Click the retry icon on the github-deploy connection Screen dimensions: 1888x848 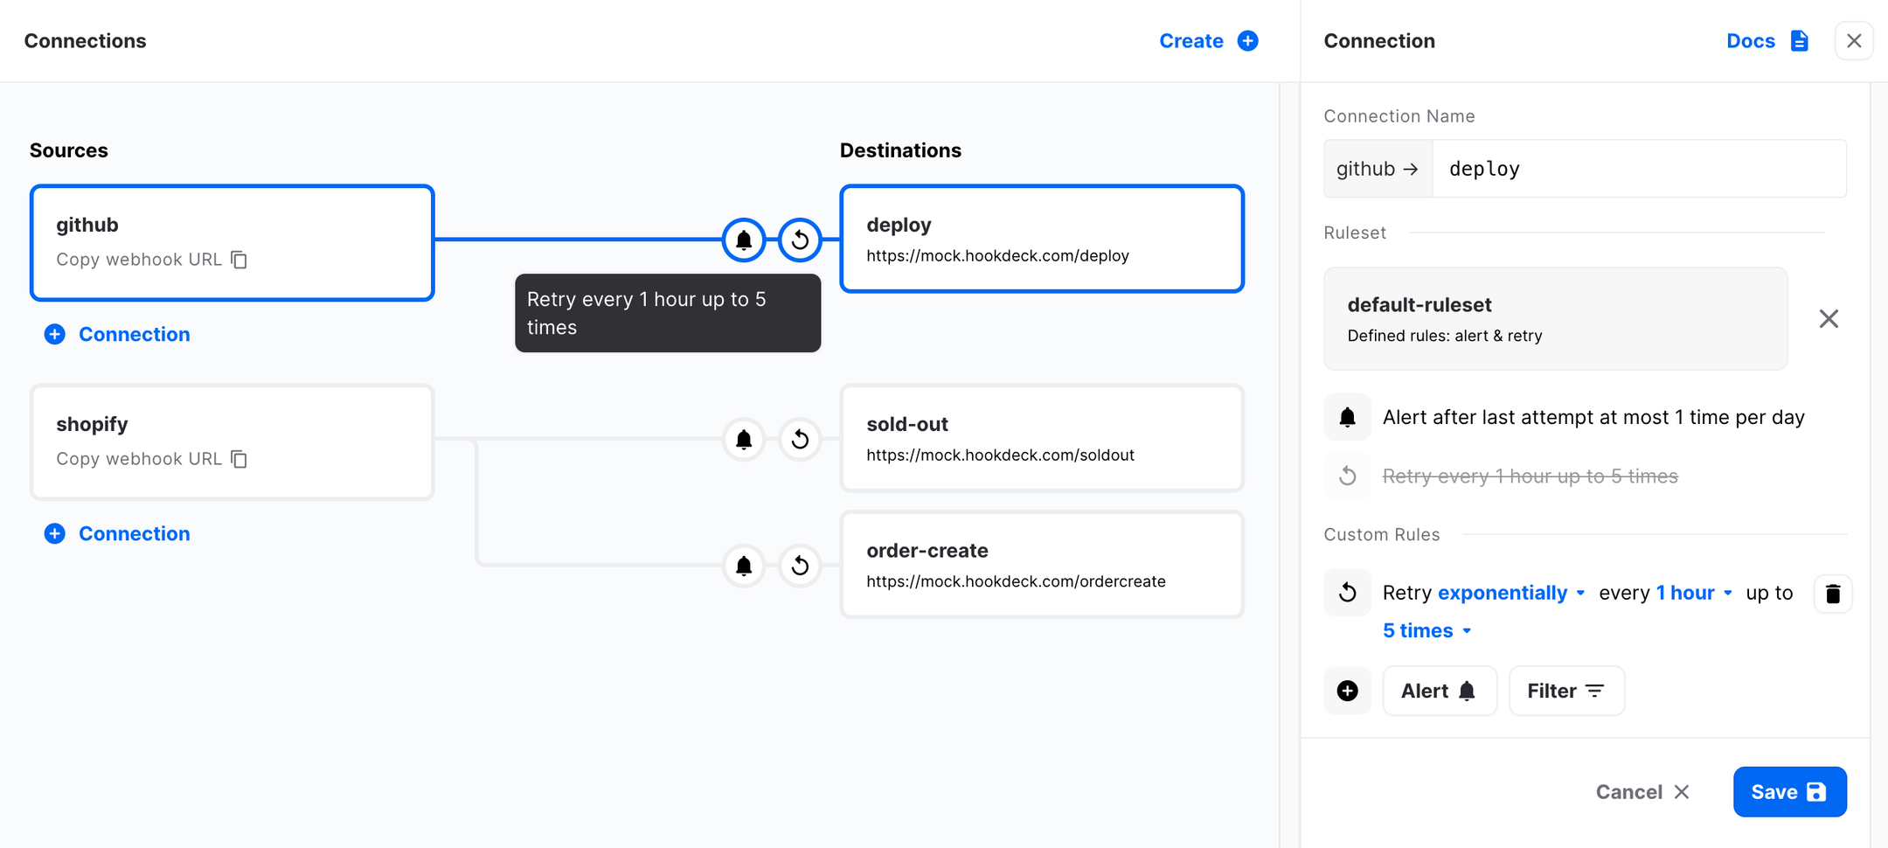click(799, 239)
